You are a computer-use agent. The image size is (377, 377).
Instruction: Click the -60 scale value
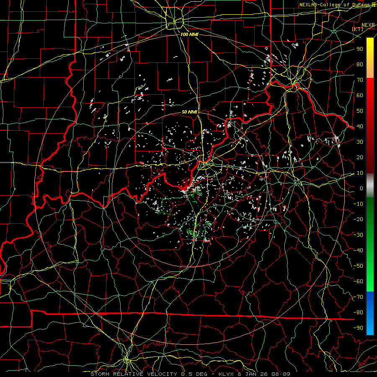pyautogui.click(x=358, y=281)
